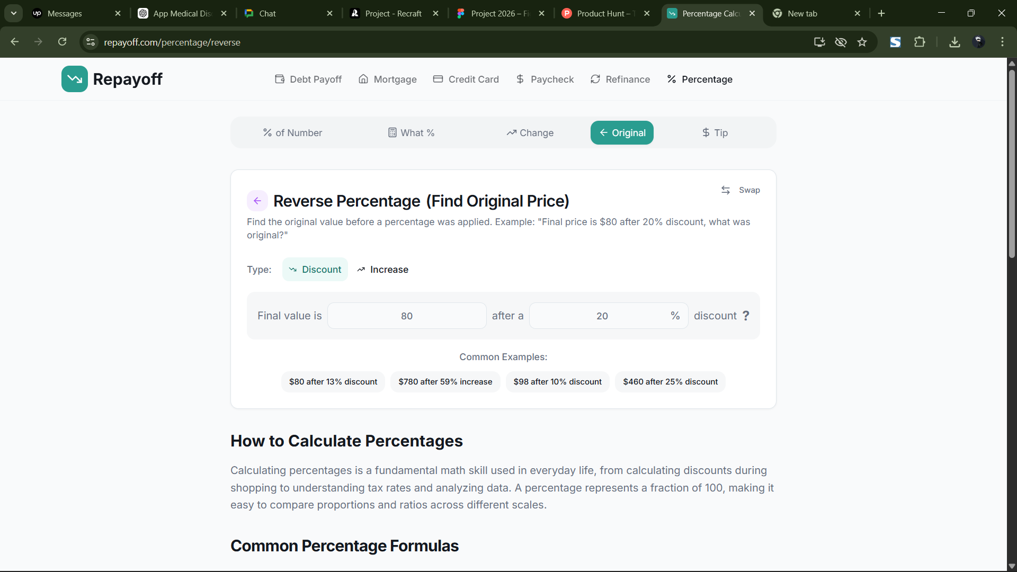Click Swap to reverse inputs
The height and width of the screenshot is (572, 1017).
741,190
